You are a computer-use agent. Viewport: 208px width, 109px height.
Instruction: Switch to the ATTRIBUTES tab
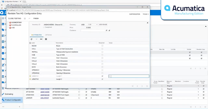pyautogui.click(x=37, y=35)
